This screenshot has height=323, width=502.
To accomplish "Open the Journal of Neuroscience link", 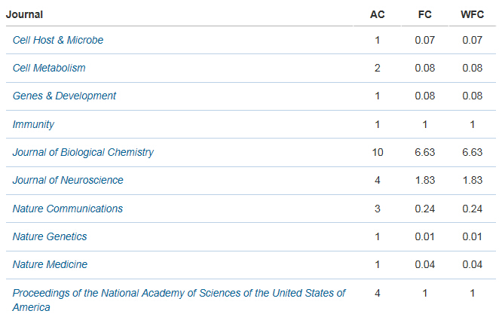I will click(68, 180).
